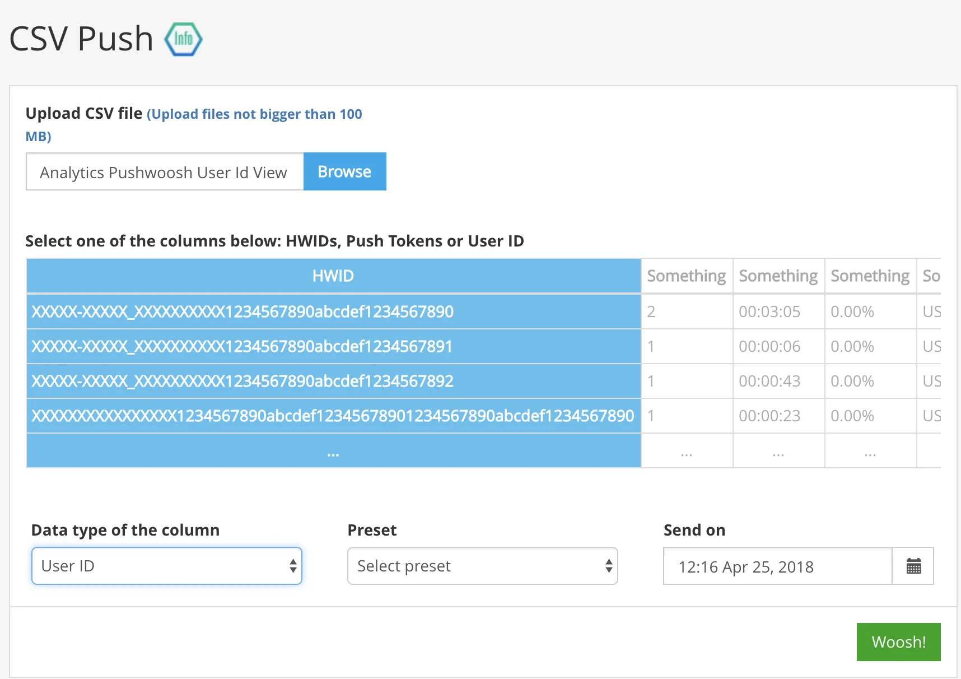Click the Send on date field

click(x=777, y=566)
